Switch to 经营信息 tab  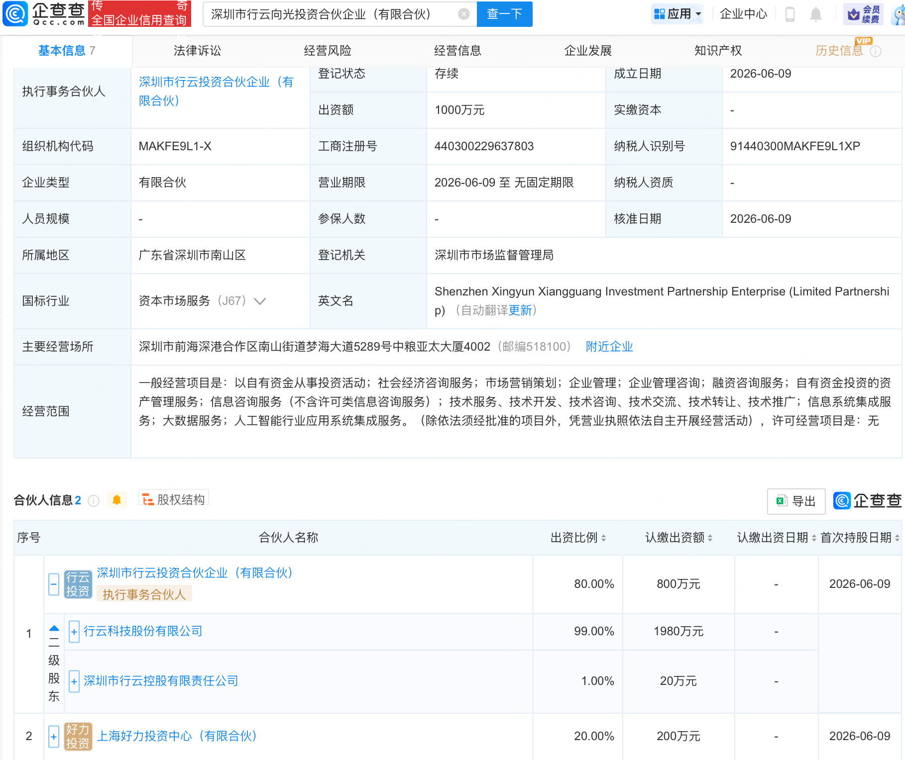coord(457,51)
